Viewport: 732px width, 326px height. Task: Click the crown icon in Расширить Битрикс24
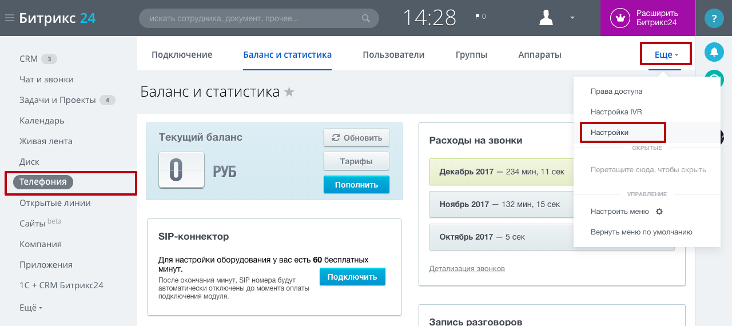pyautogui.click(x=620, y=18)
